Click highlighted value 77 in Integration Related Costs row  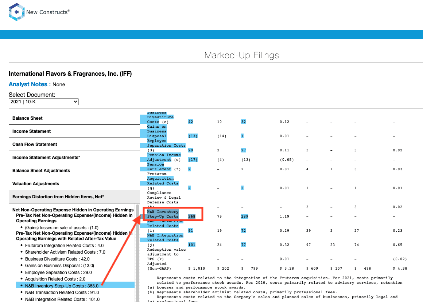243,245
